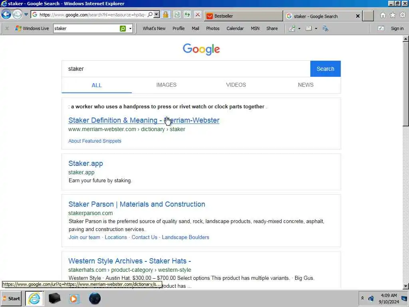Click the Contact Us sitelink
Viewport: 409px width, 307px height.
(144, 237)
